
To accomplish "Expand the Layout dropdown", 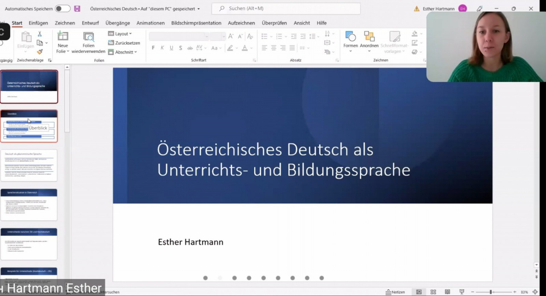I will (120, 34).
